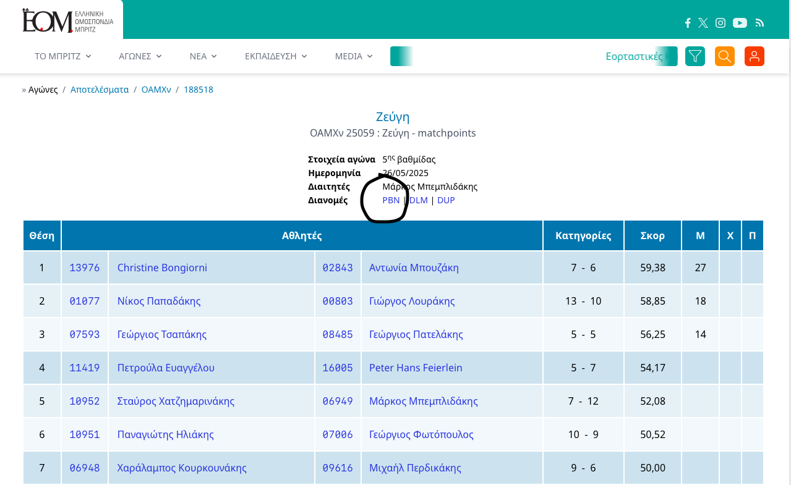Expand the MEDIA menu
The image size is (791, 485).
pos(354,56)
